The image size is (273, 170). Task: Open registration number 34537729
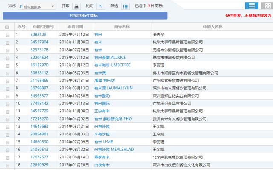pos(39,111)
